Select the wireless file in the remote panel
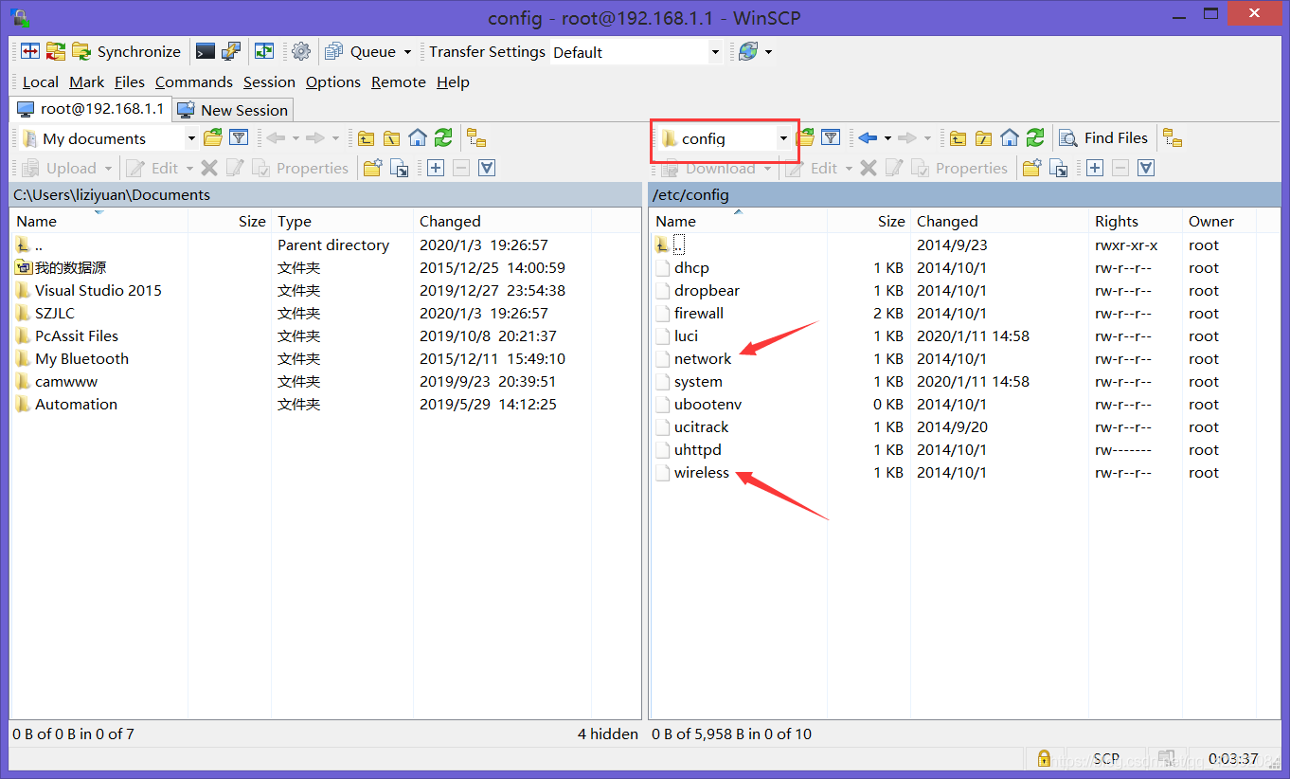Image resolution: width=1290 pixels, height=779 pixels. pyautogui.click(x=702, y=473)
